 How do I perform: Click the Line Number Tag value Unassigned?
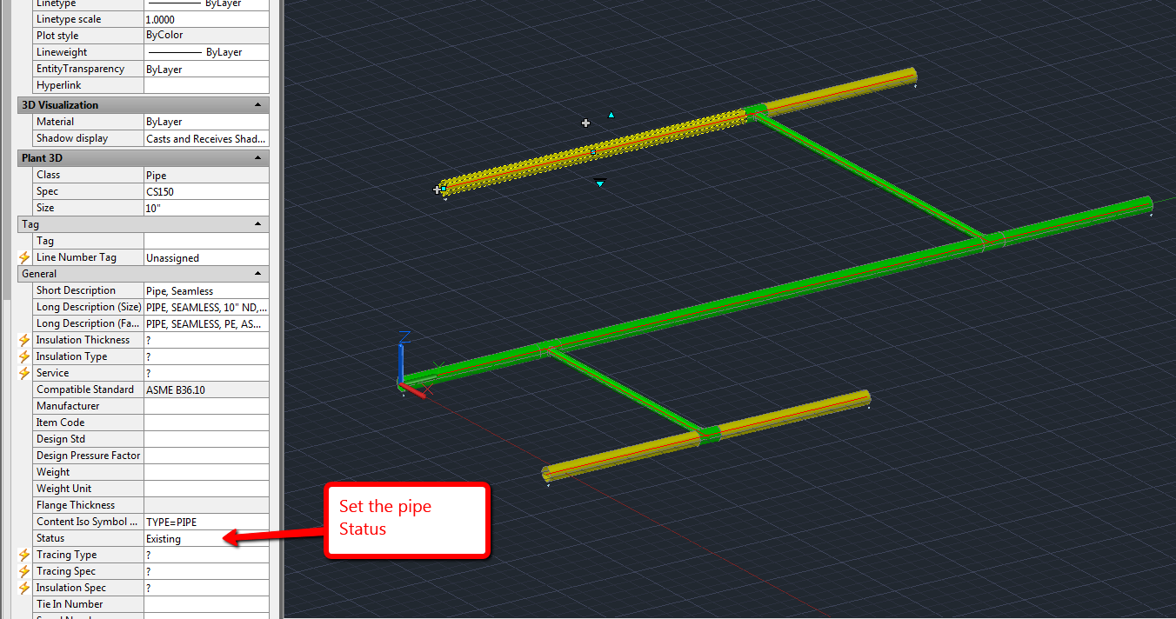click(206, 257)
